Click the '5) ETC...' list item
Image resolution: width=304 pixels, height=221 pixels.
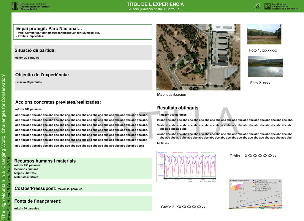163,143
